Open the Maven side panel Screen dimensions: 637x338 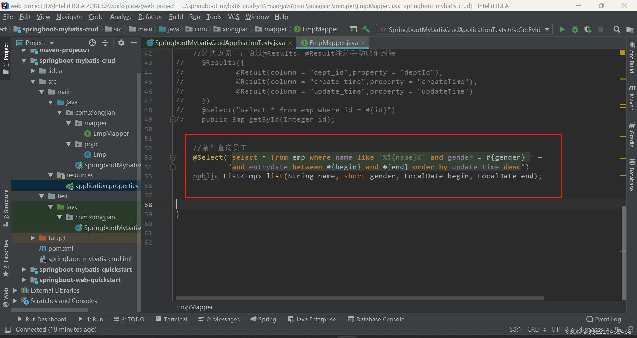(632, 98)
